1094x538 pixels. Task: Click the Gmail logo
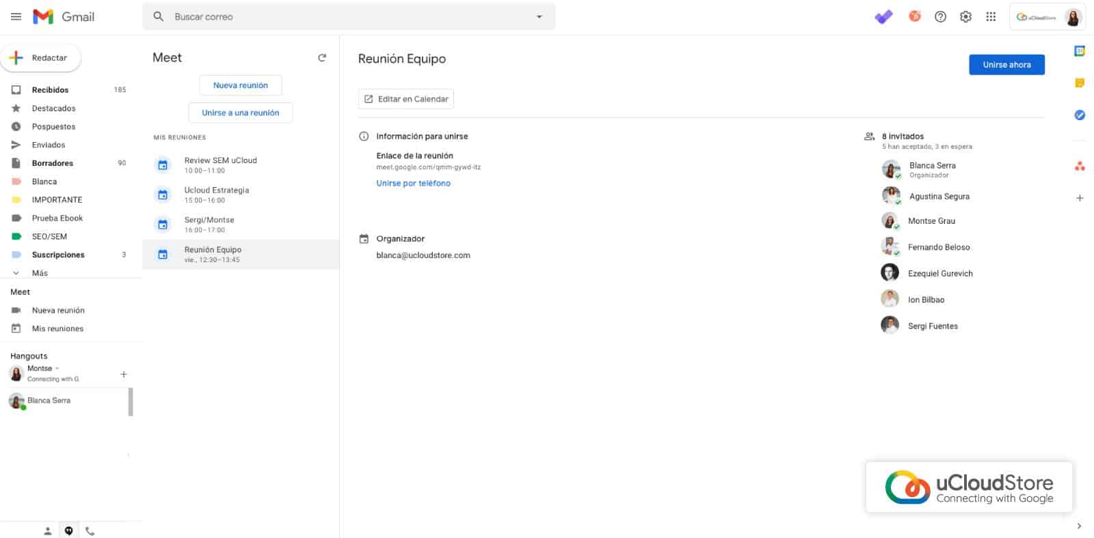tap(64, 16)
